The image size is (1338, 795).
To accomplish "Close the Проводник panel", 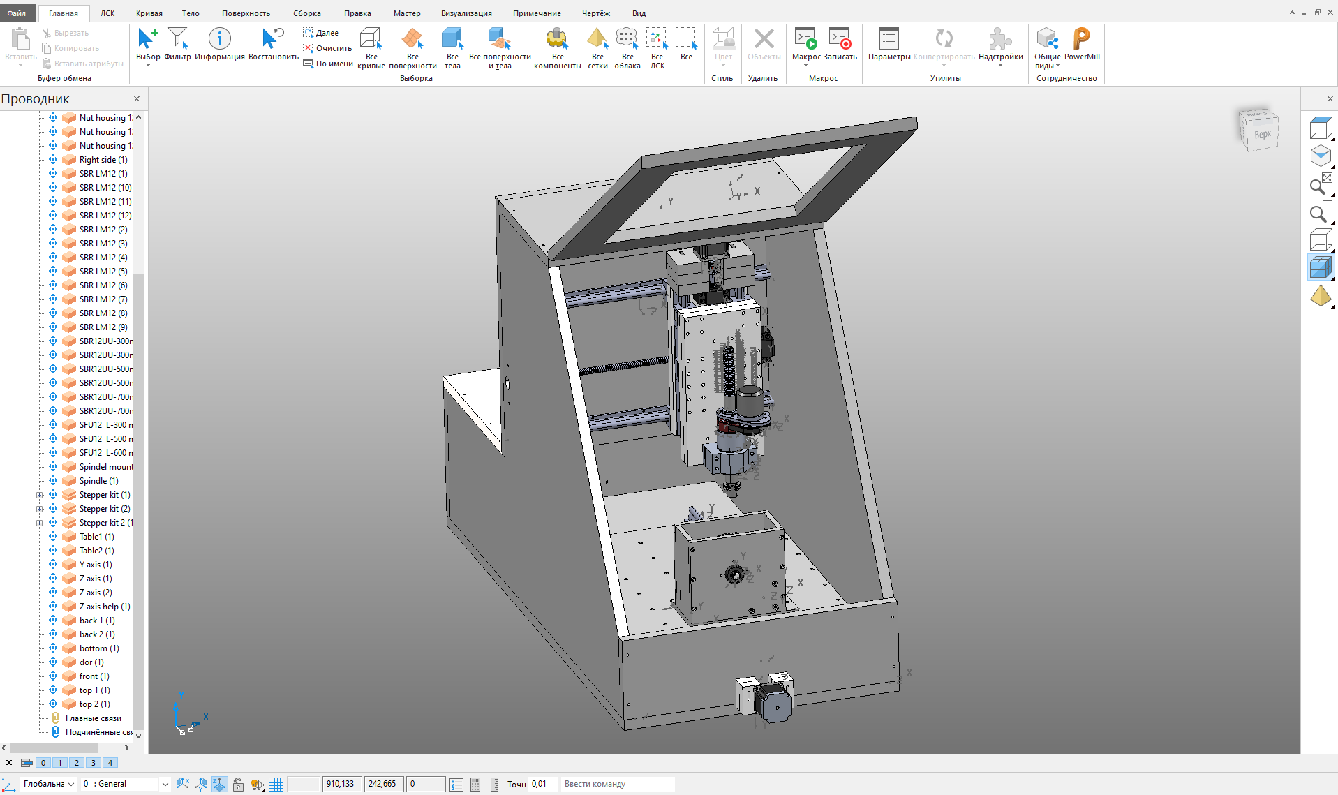I will click(x=137, y=99).
